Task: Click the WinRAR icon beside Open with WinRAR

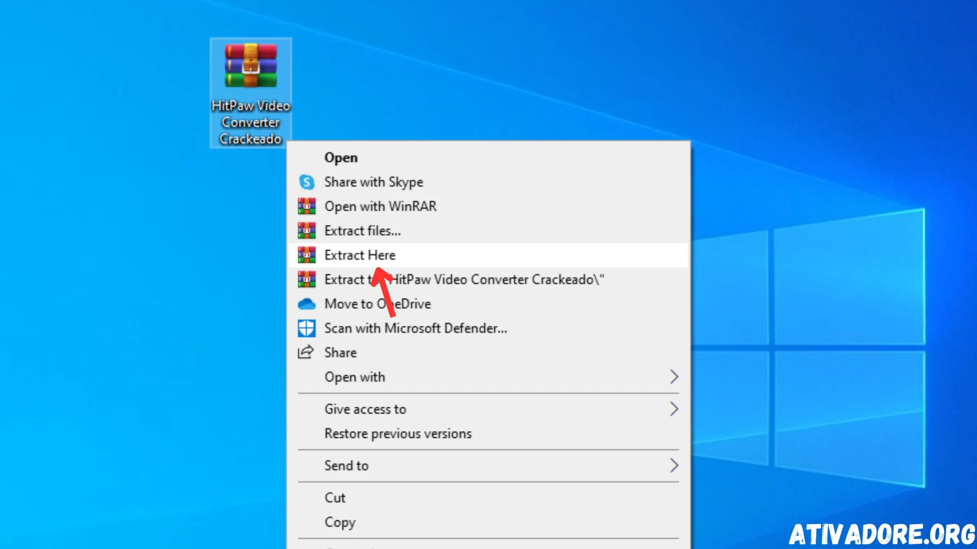Action: coord(306,206)
